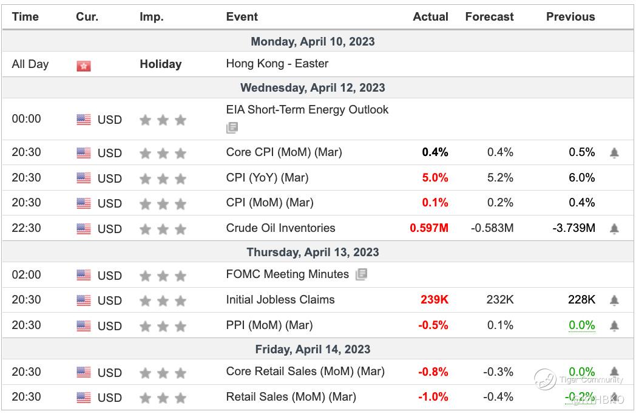Open document icon under EIA Short-Term Energy Outlook

pos(232,127)
